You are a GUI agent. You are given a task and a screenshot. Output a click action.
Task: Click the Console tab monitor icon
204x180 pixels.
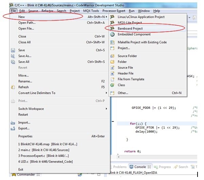point(131,167)
